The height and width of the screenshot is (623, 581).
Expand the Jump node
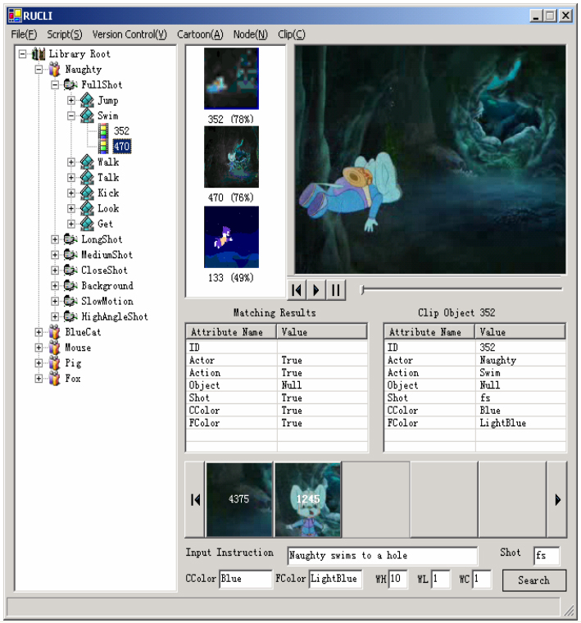71,100
